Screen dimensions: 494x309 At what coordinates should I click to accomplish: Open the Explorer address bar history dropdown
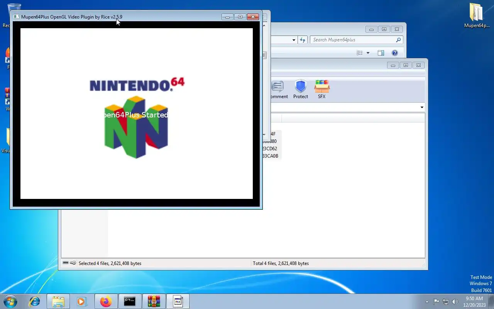pos(294,40)
